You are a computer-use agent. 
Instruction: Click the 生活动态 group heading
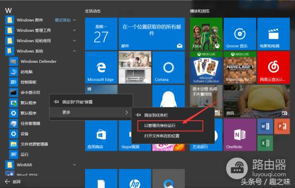[x=92, y=11]
